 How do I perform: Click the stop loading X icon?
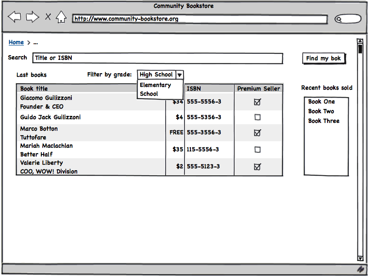48,17
